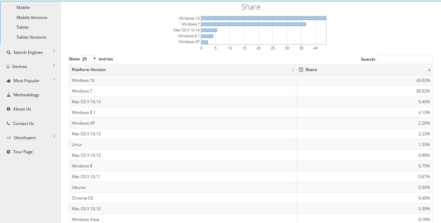This screenshot has height=223, width=441.
Task: Click the About Us info icon
Action: [x=9, y=109]
